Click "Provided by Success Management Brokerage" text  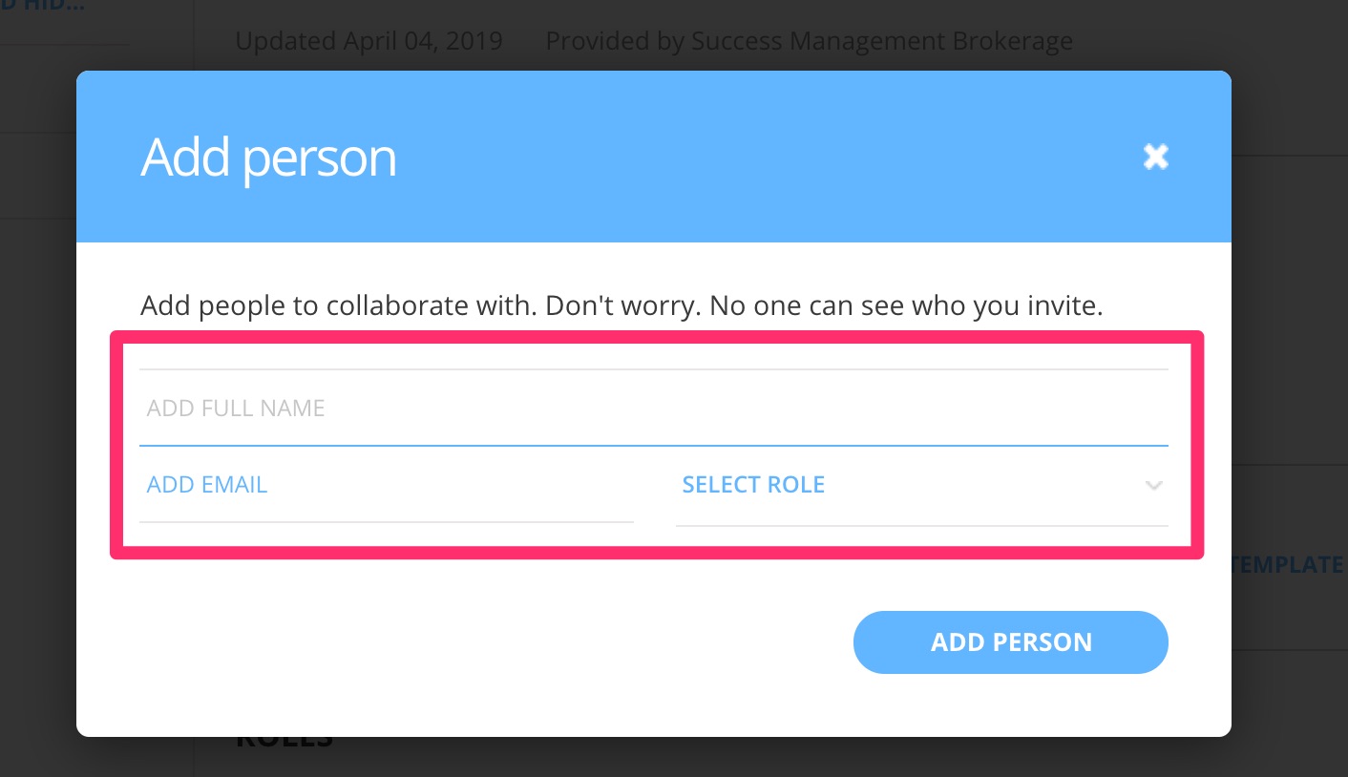click(x=809, y=42)
